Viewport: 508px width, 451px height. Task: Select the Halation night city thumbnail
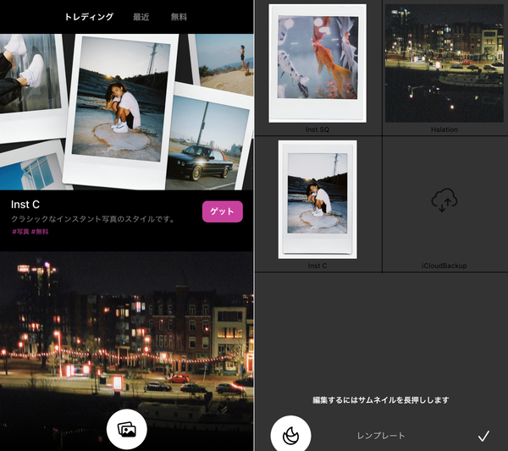click(x=444, y=63)
